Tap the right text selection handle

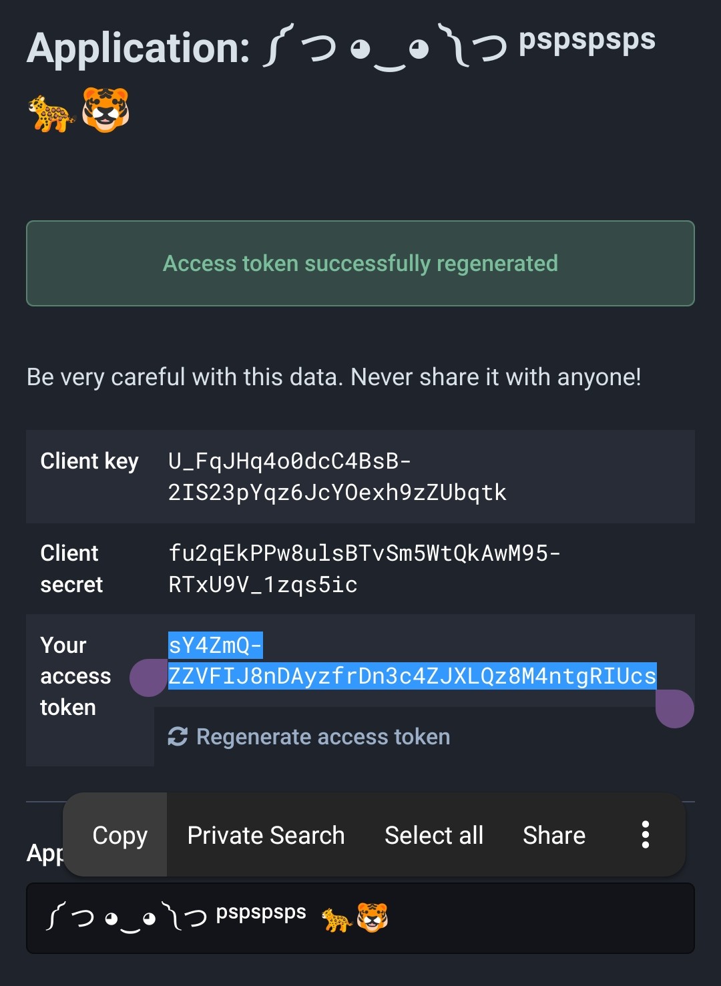[674, 708]
